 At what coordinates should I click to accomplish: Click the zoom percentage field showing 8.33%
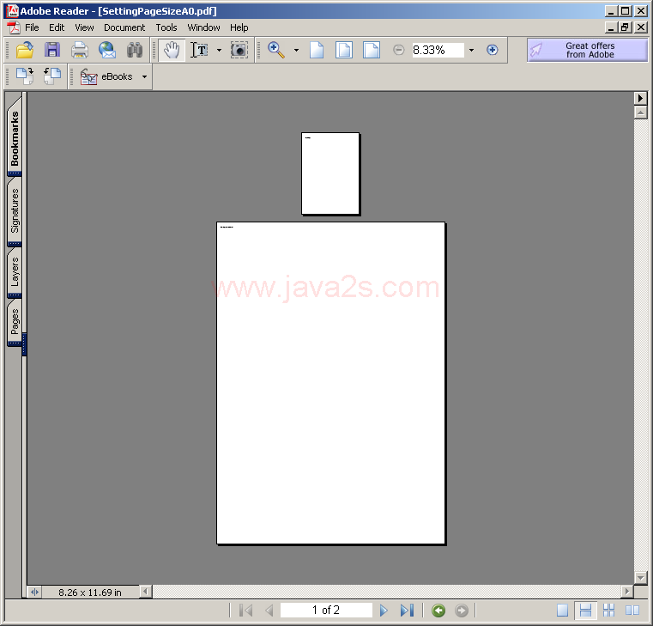click(x=438, y=50)
